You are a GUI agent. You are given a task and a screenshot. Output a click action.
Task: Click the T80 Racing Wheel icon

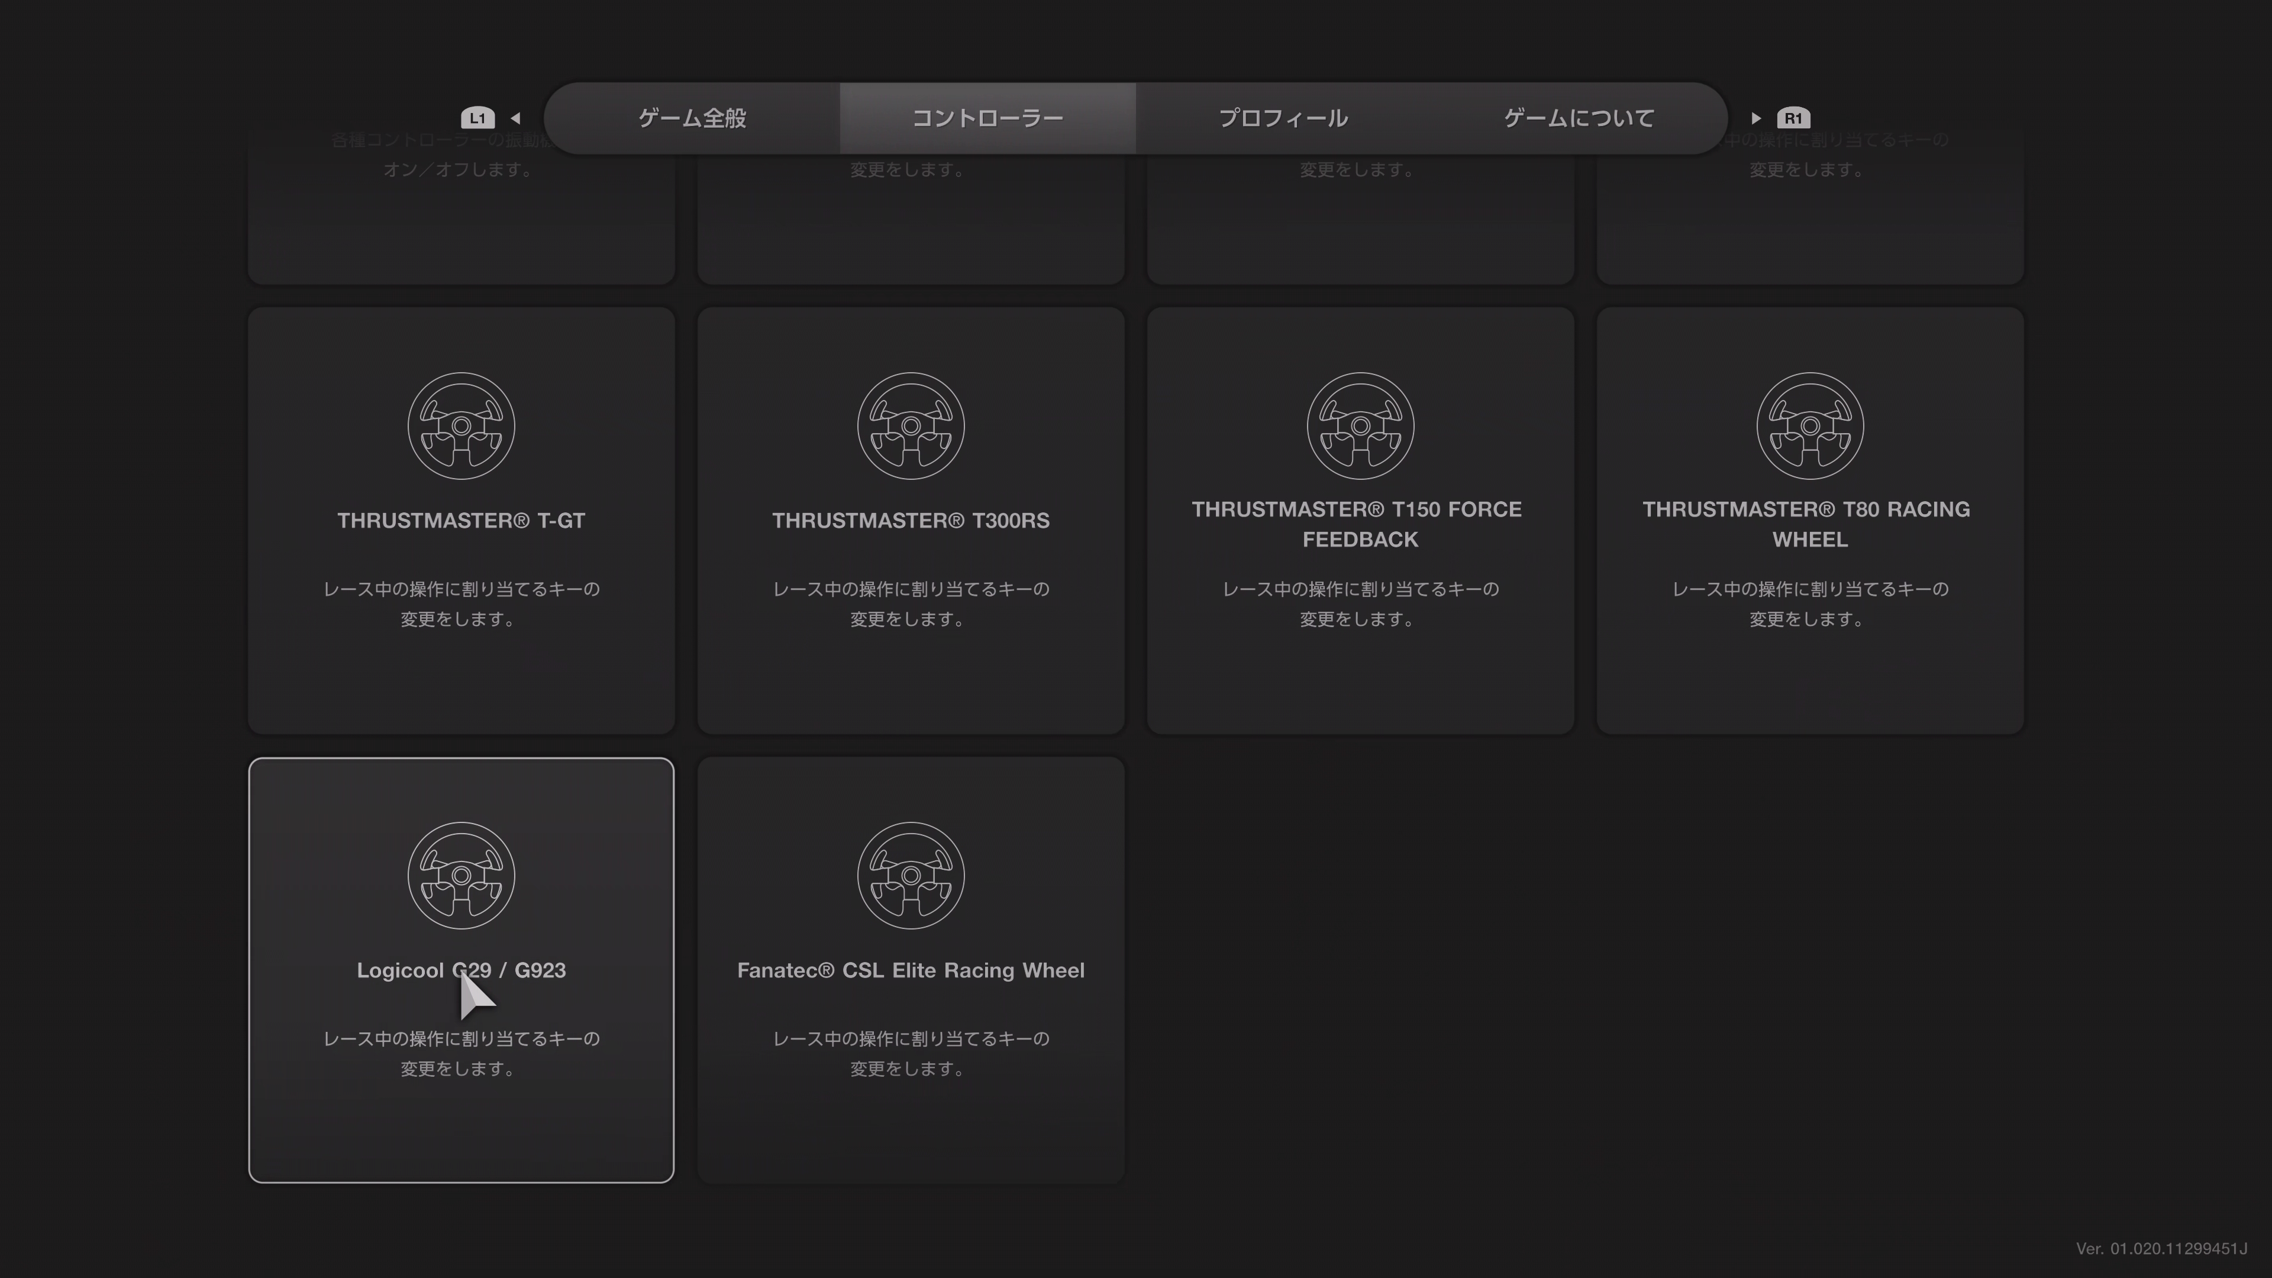click(x=1810, y=426)
